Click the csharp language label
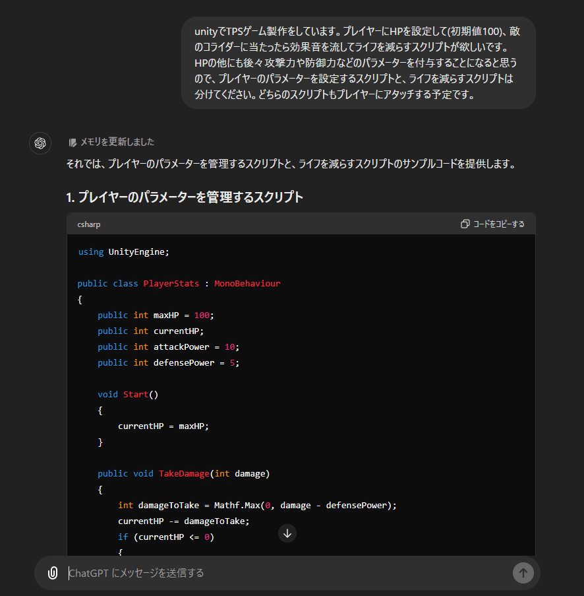The image size is (584, 596). click(x=89, y=224)
